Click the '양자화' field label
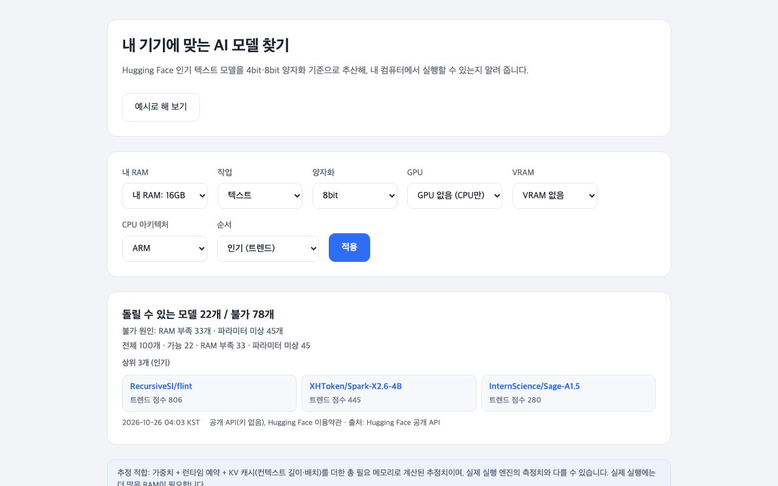Image resolution: width=778 pixels, height=486 pixels. pyautogui.click(x=323, y=173)
